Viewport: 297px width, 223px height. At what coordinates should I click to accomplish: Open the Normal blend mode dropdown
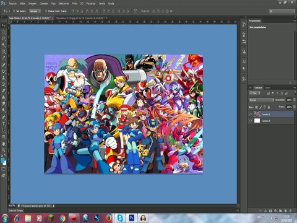coord(261,100)
